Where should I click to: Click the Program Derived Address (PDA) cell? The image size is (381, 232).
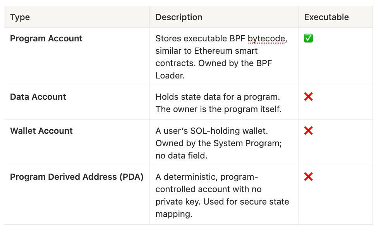click(x=77, y=177)
